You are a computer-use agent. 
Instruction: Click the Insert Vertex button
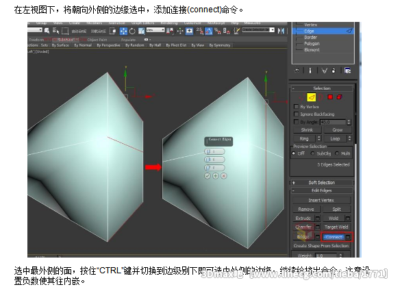pos(322,200)
